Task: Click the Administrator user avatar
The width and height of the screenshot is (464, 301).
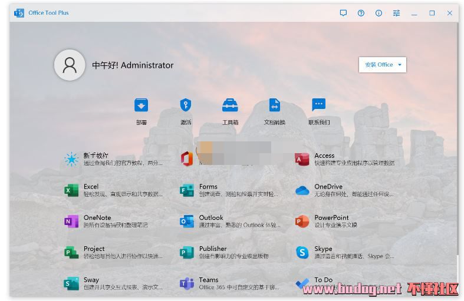Action: [x=70, y=65]
